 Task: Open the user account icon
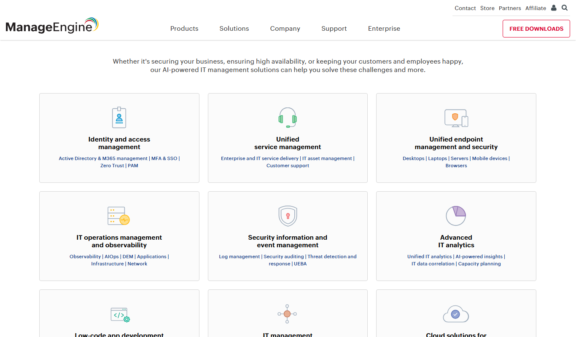tap(554, 8)
